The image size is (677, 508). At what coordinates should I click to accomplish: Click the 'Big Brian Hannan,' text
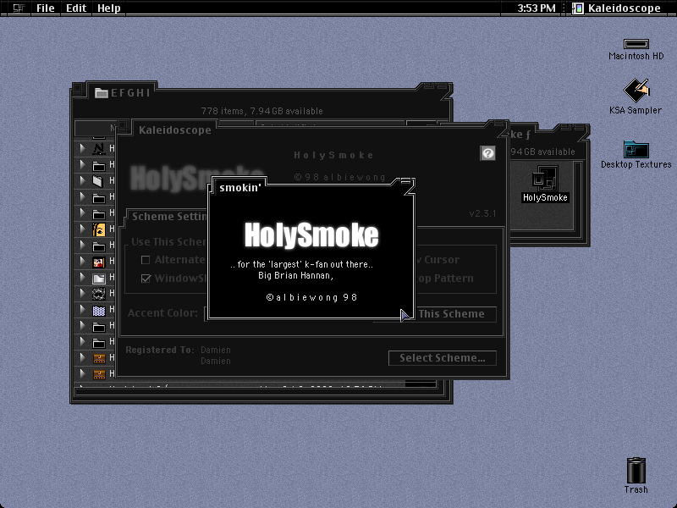point(295,275)
